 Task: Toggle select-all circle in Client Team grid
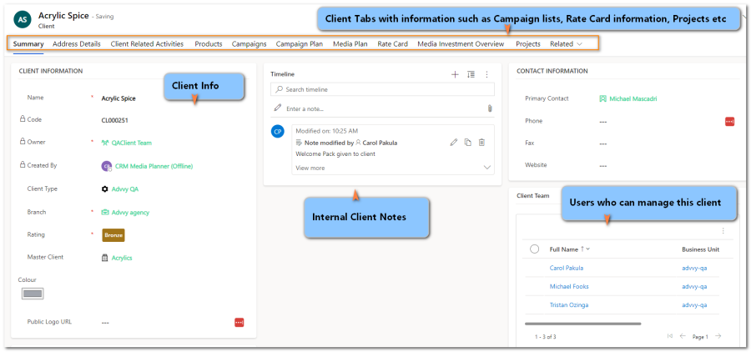tap(534, 249)
